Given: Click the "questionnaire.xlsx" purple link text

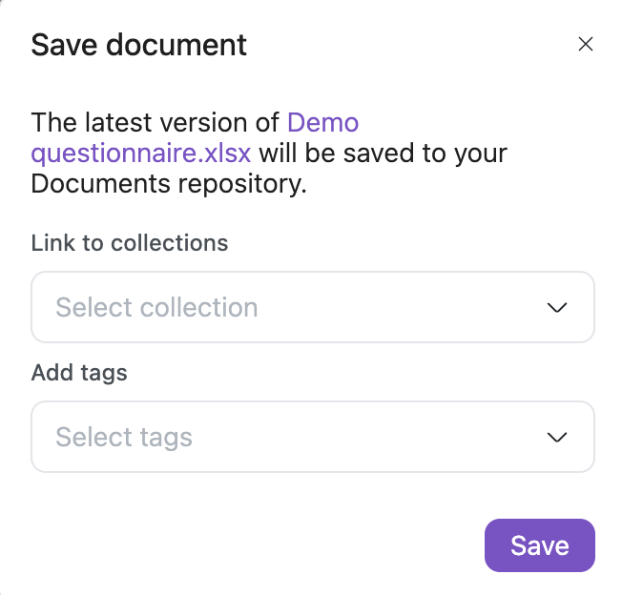Looking at the screenshot, I should (x=140, y=153).
